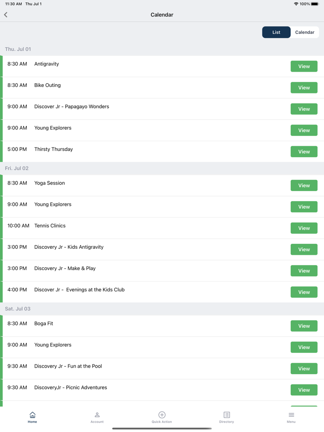Tap the Wi-Fi status icon
This screenshot has width=324, height=432.
point(296,4)
